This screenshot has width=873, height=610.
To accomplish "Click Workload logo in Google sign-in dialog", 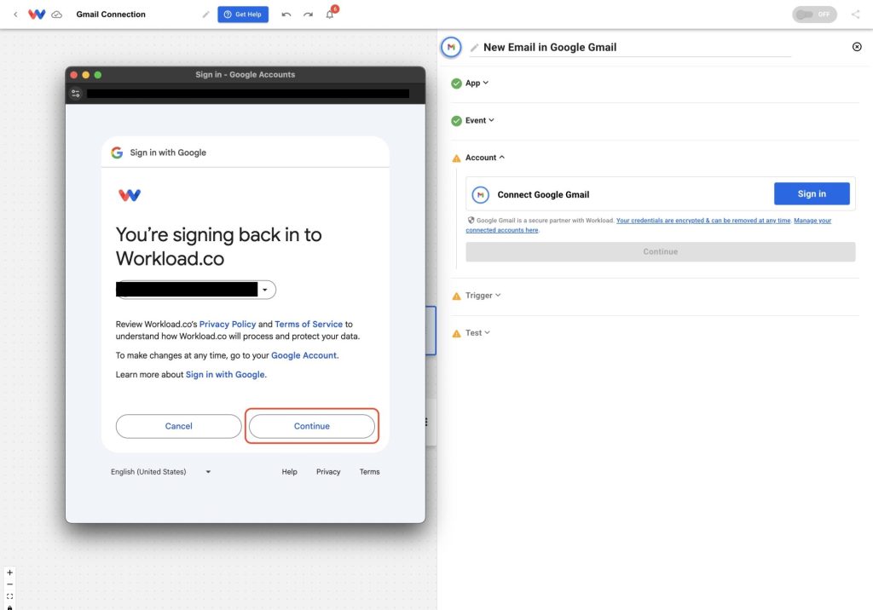I will pyautogui.click(x=130, y=195).
